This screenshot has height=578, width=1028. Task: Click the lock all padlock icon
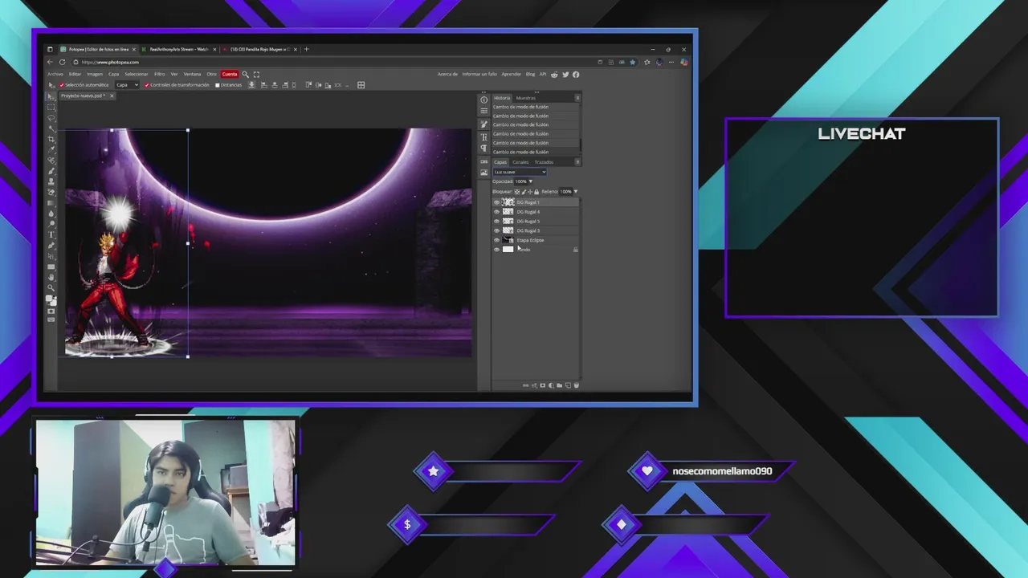pyautogui.click(x=536, y=192)
